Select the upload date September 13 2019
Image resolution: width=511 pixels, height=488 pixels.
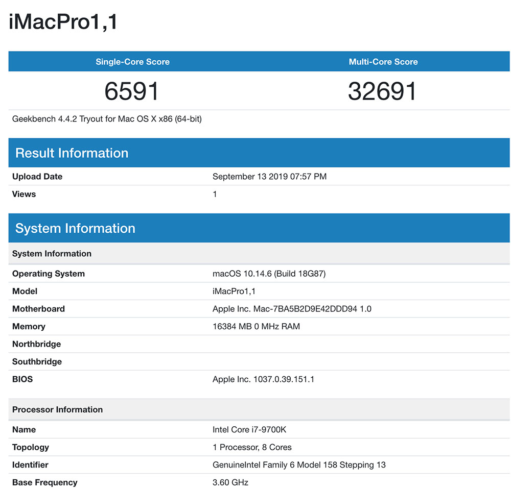[269, 177]
